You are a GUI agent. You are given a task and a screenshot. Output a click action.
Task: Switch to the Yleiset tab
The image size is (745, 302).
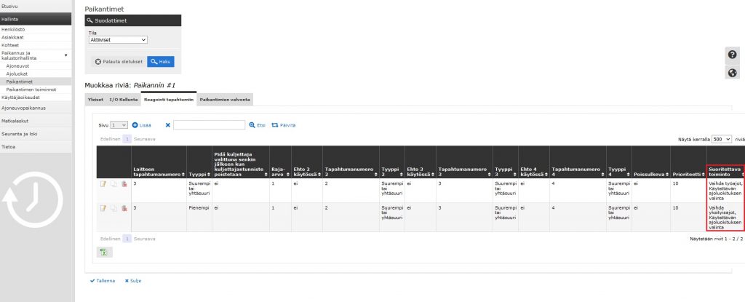[x=95, y=98]
